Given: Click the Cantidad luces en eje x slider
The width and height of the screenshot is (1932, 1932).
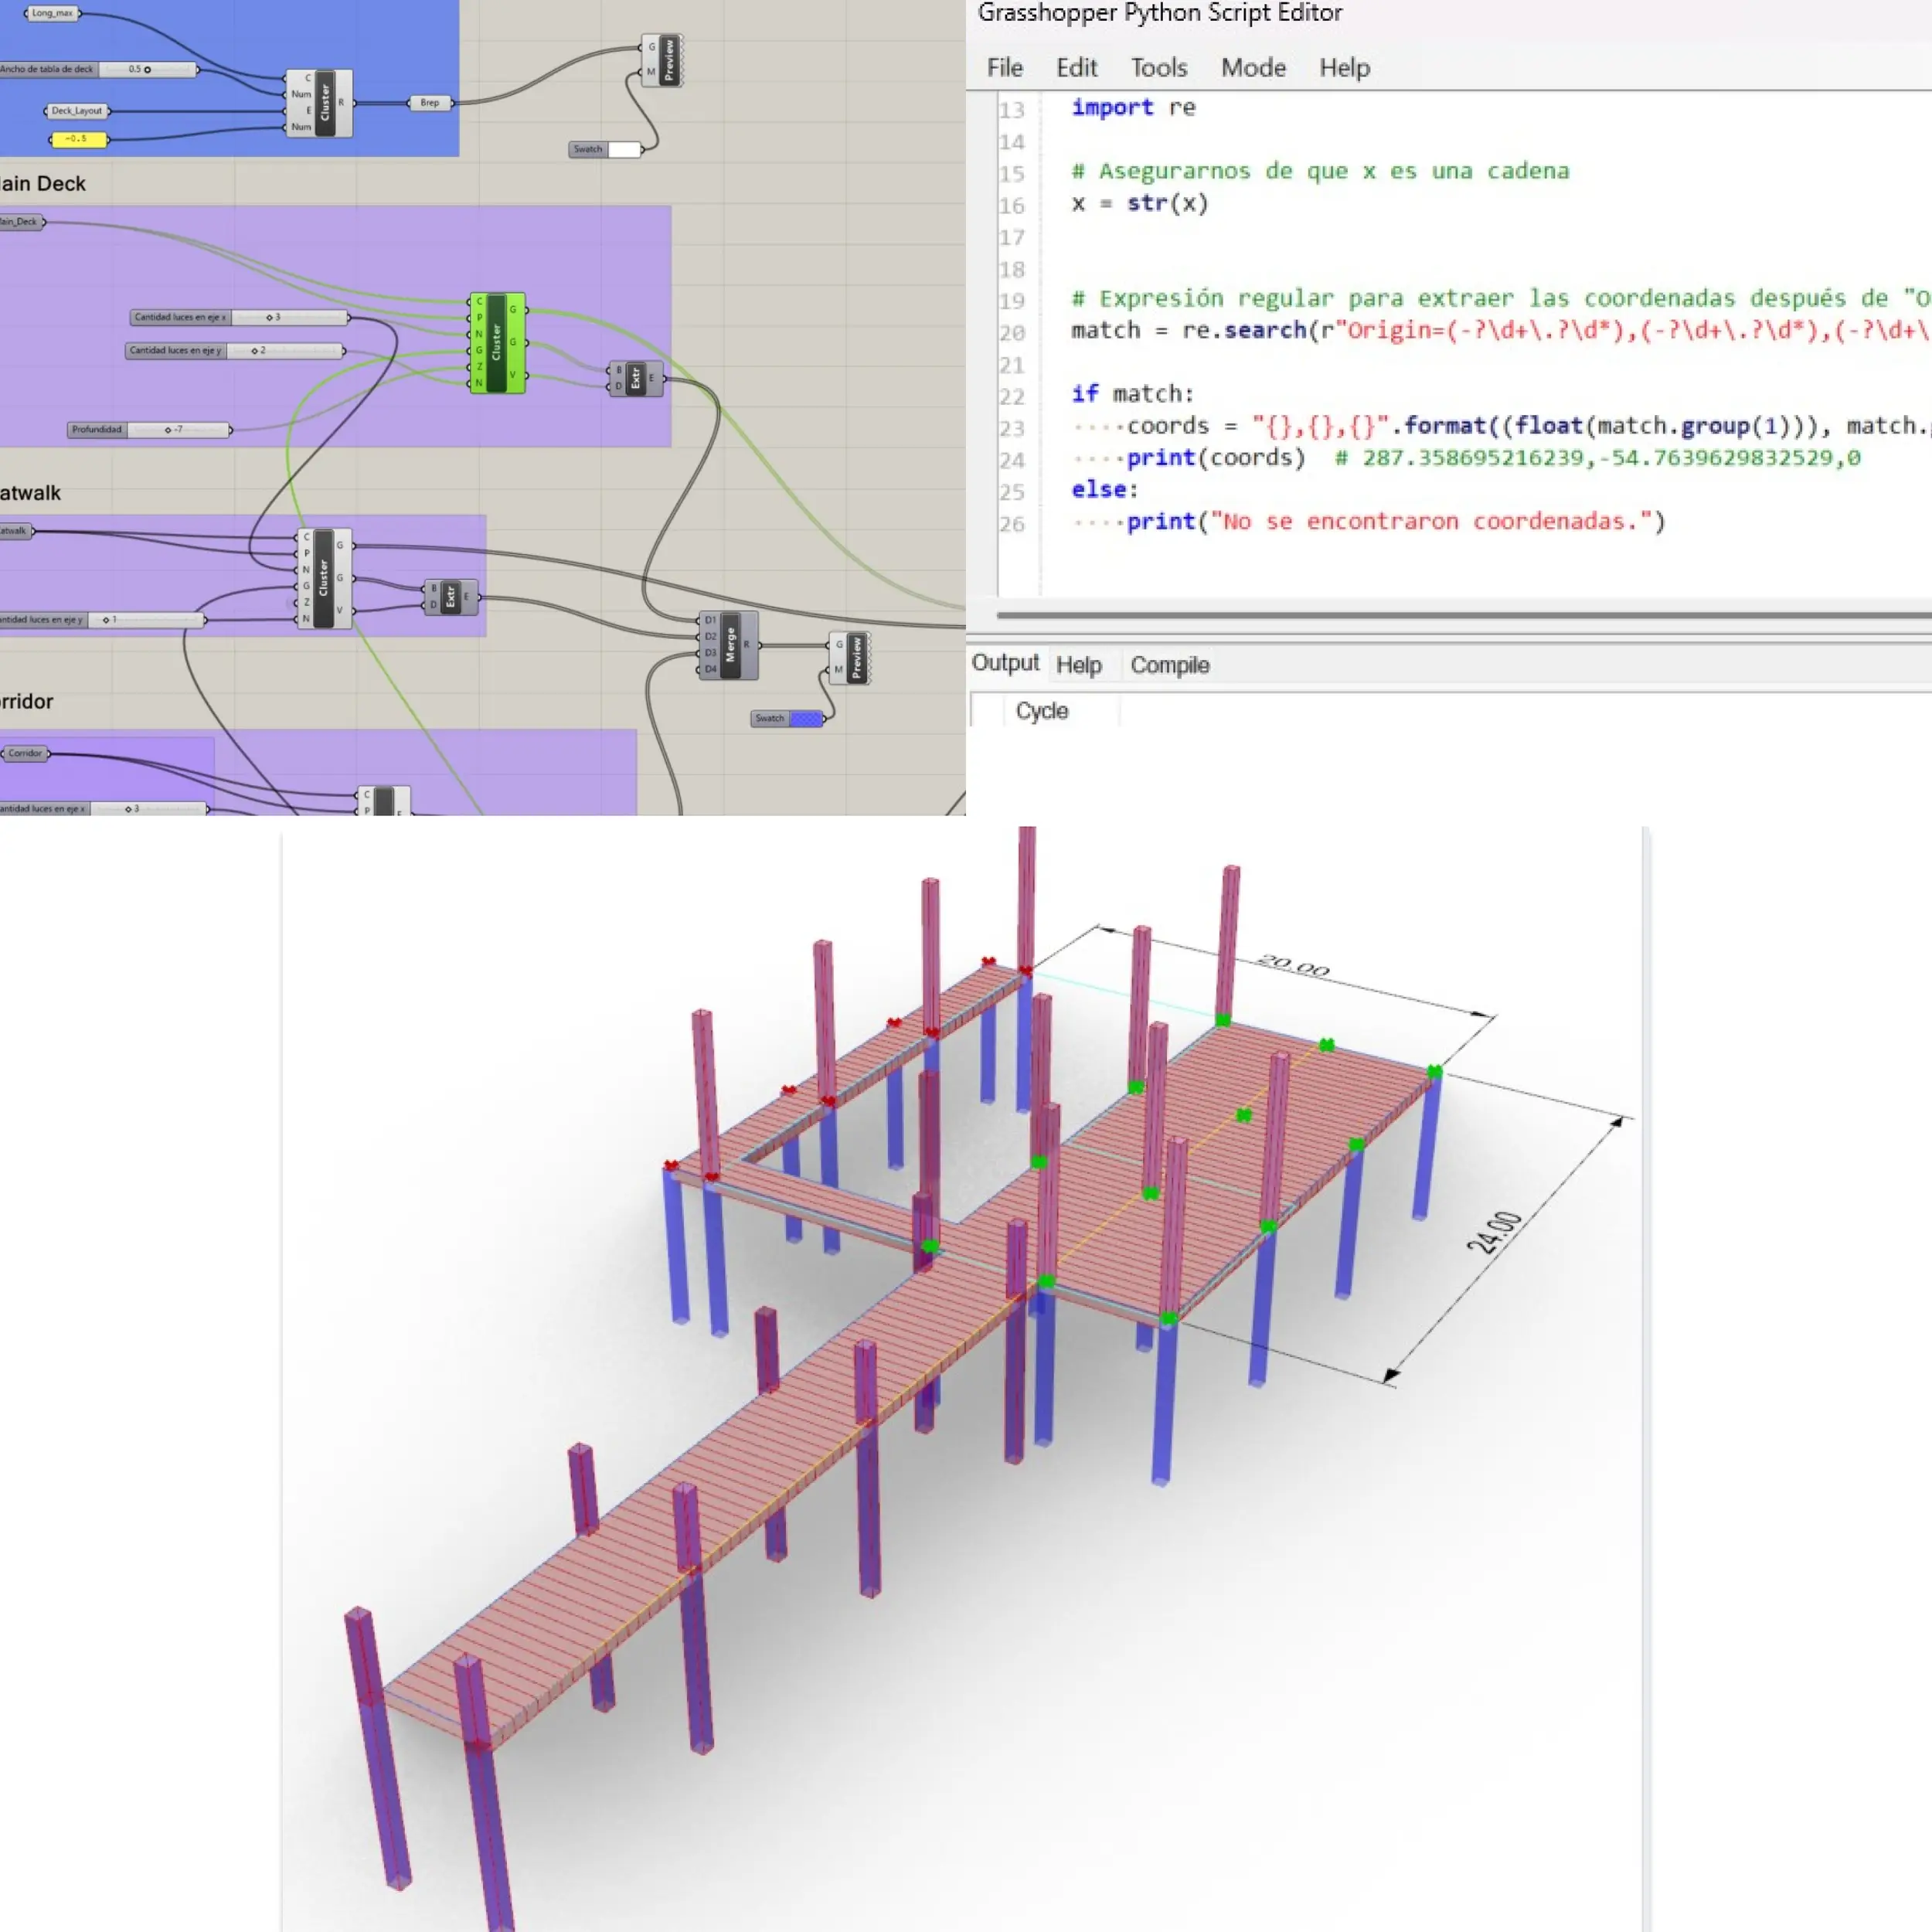Looking at the screenshot, I should pos(270,317).
